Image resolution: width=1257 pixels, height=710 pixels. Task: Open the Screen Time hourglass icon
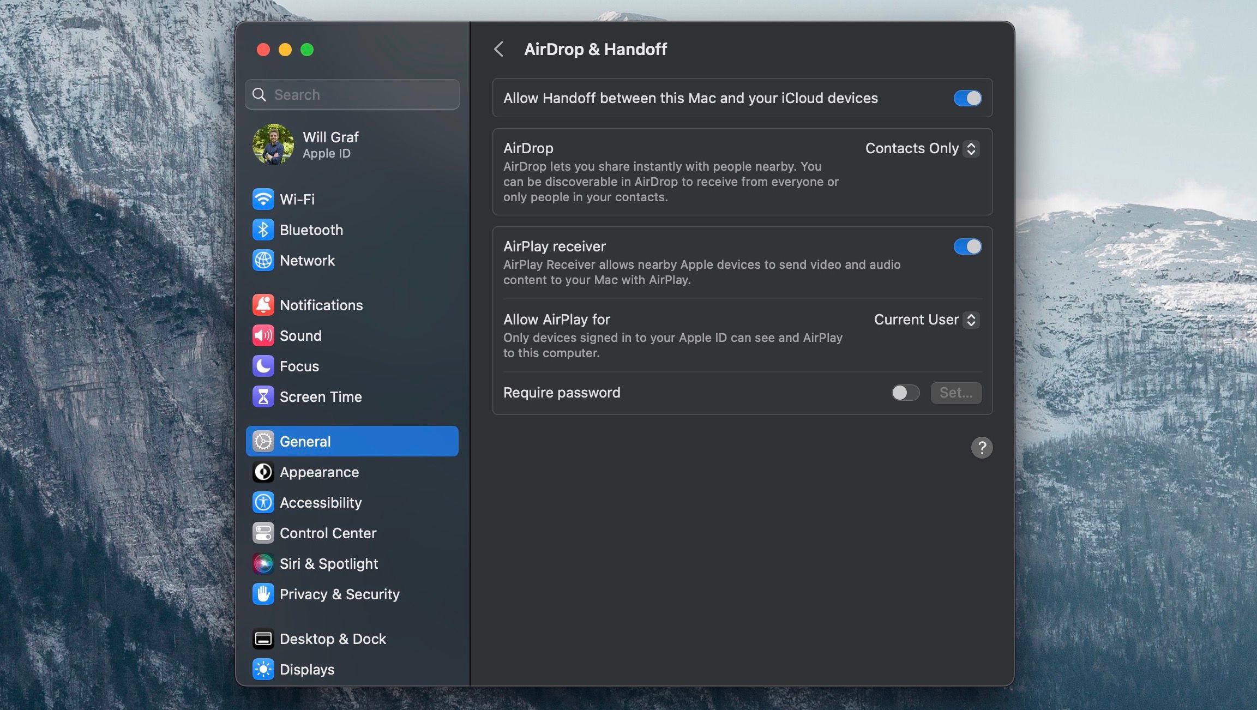pyautogui.click(x=263, y=396)
